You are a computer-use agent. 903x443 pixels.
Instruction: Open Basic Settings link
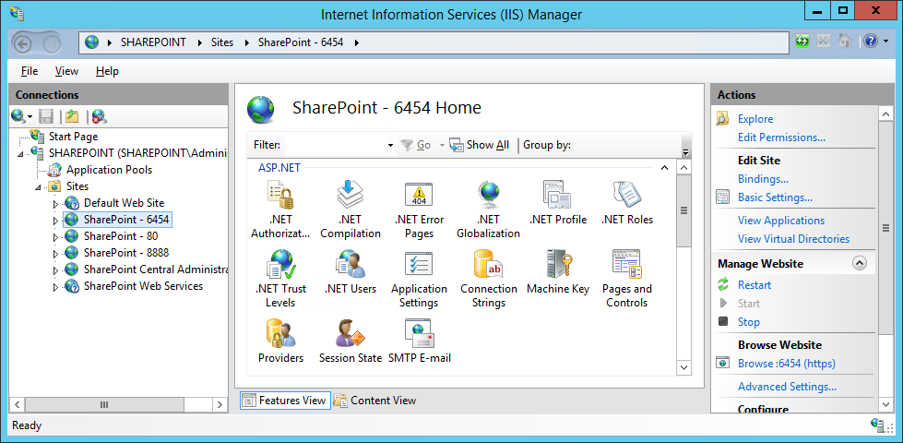[x=775, y=197]
